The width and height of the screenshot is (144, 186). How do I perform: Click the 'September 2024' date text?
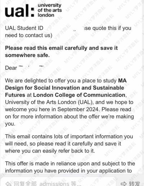click(x=78, y=109)
